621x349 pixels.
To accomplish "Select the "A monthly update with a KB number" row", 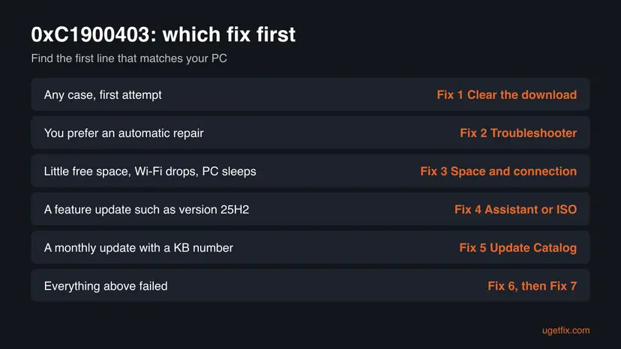I will pyautogui.click(x=310, y=247).
